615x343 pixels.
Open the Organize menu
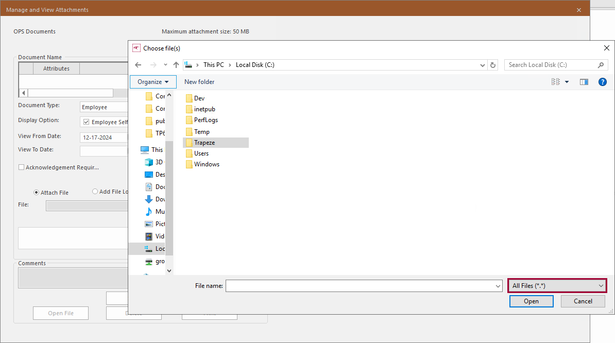pyautogui.click(x=153, y=82)
